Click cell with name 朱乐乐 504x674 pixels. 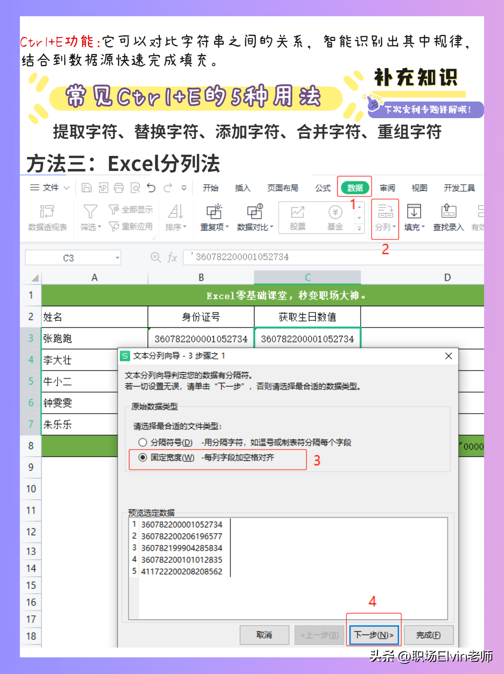[x=80, y=425]
